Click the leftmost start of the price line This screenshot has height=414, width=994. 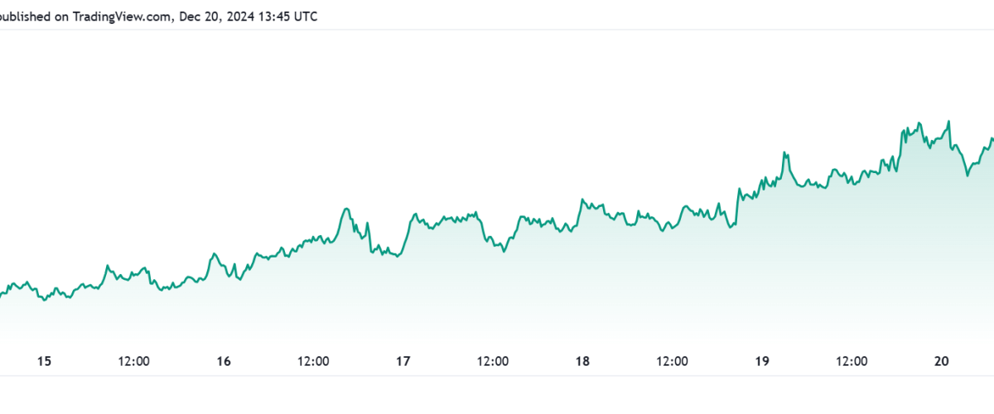pos(2,295)
